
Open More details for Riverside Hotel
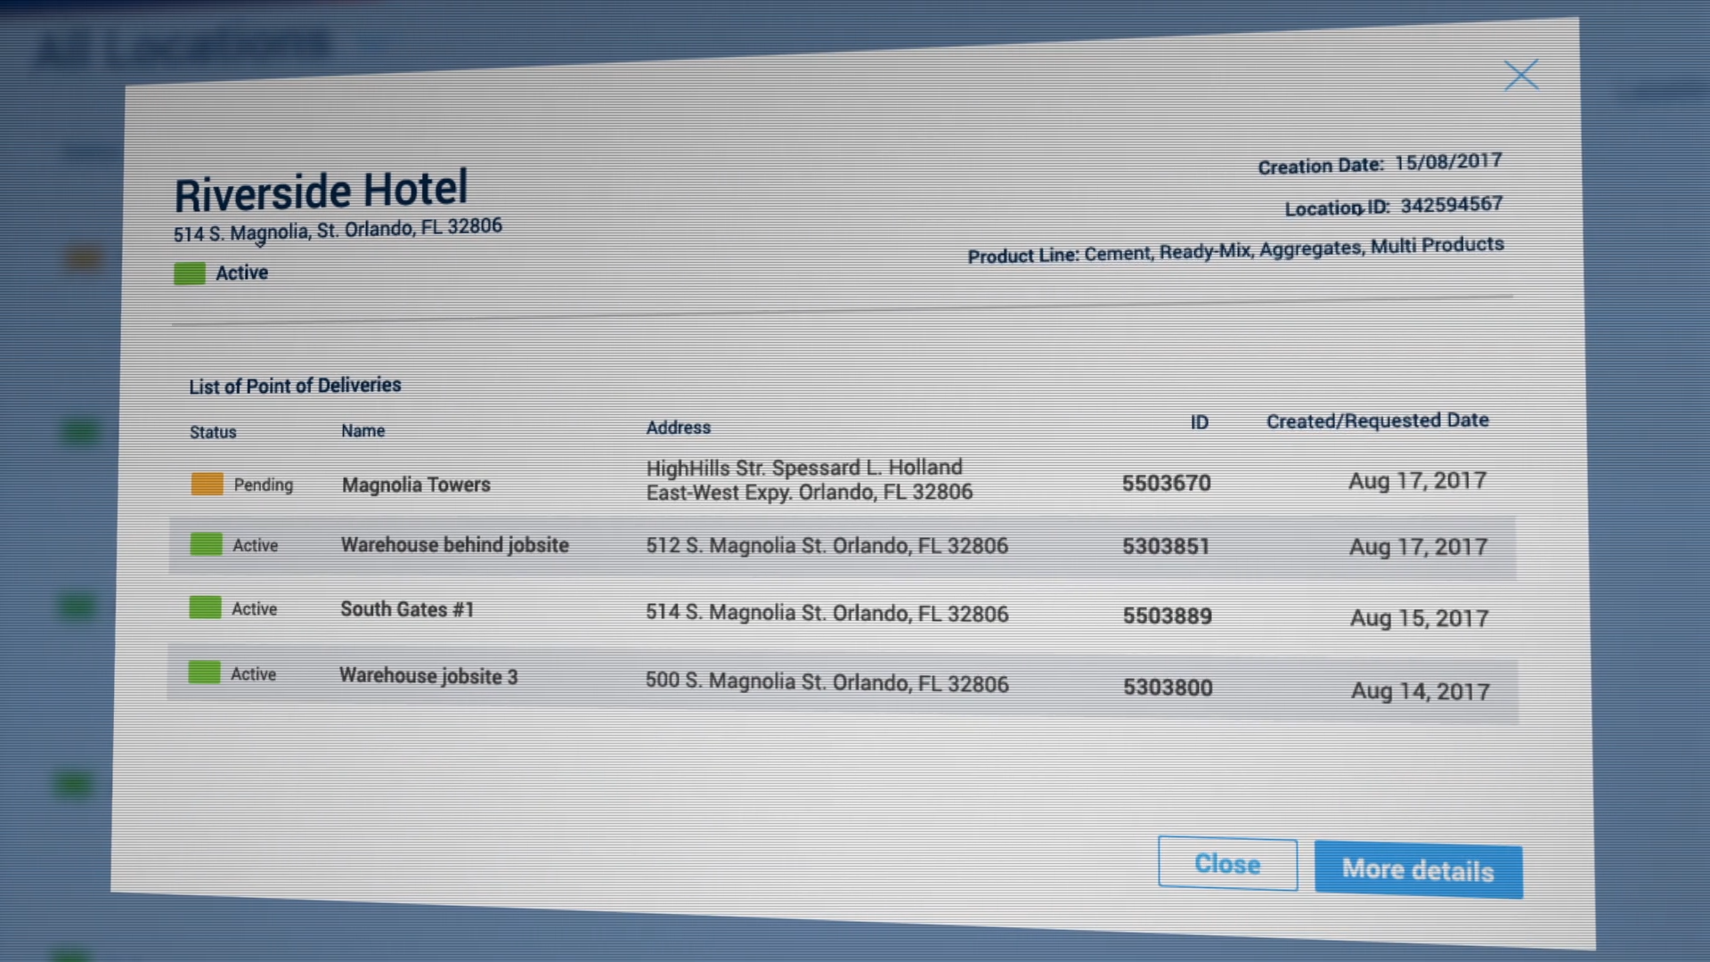(x=1419, y=869)
